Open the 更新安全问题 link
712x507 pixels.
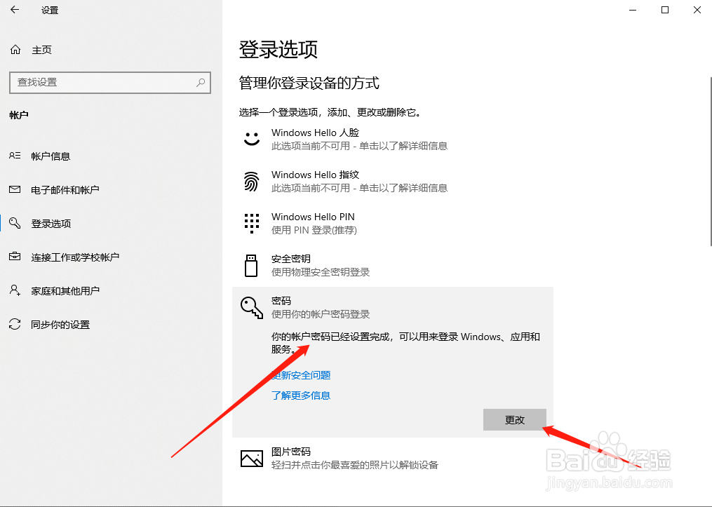301,375
